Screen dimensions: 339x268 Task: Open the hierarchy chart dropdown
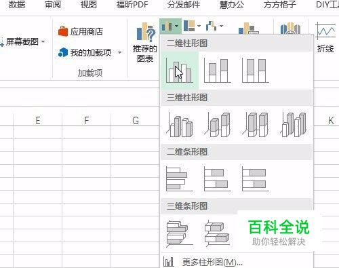(x=192, y=26)
